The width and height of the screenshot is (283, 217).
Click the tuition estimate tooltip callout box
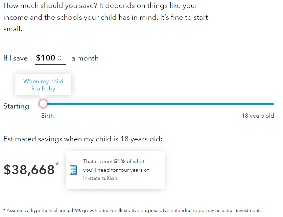[x=115, y=170]
